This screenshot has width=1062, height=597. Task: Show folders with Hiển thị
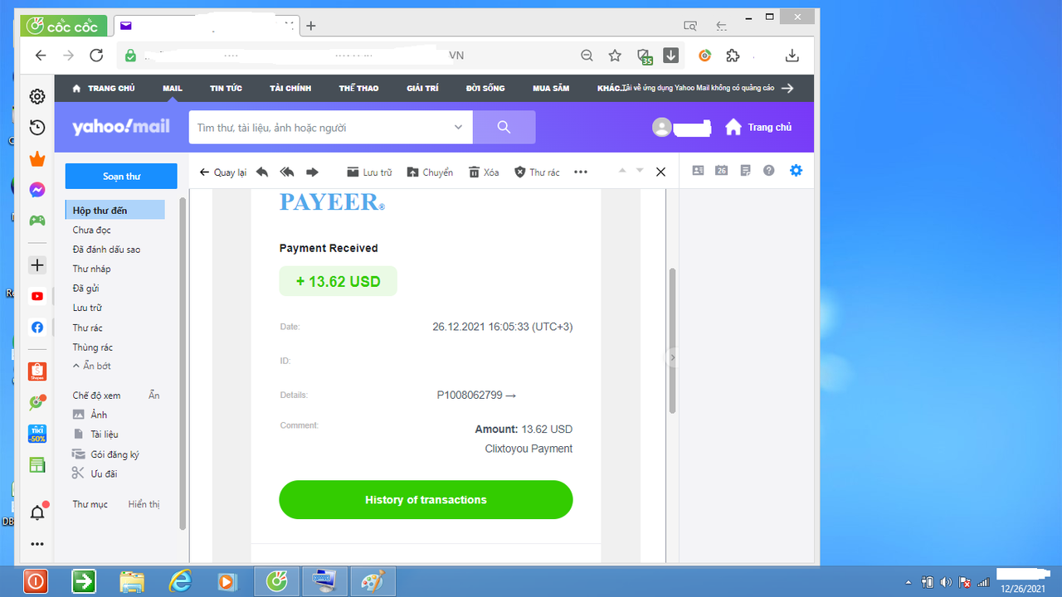[x=144, y=504]
